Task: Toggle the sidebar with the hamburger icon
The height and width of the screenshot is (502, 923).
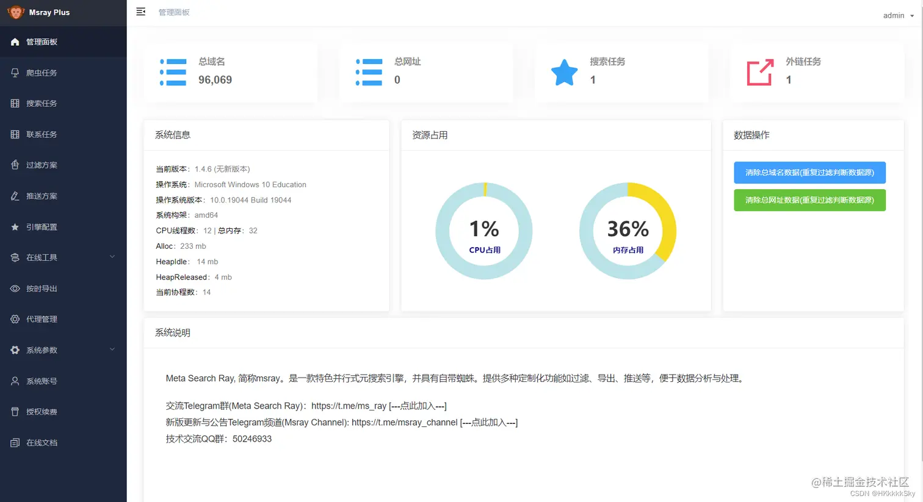Action: (x=140, y=11)
